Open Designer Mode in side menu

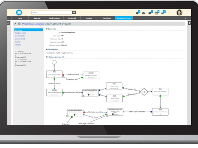[21, 33]
